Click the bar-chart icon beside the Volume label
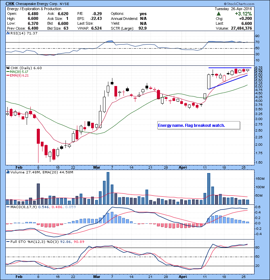This screenshot has height=280, width=270. click(8, 172)
